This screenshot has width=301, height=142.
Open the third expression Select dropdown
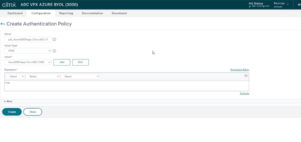(80, 77)
